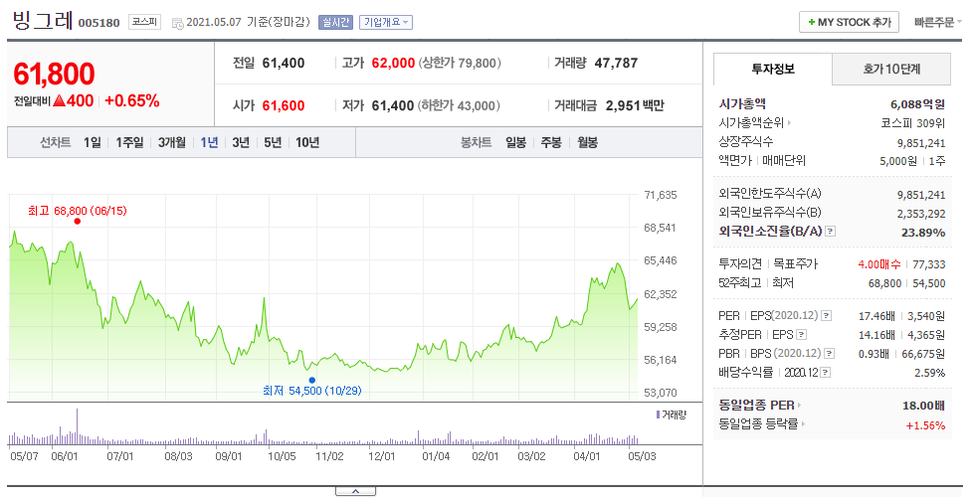Click the 23.89% foreign ownership ratio
This screenshot has width=972, height=497.
[x=923, y=233]
